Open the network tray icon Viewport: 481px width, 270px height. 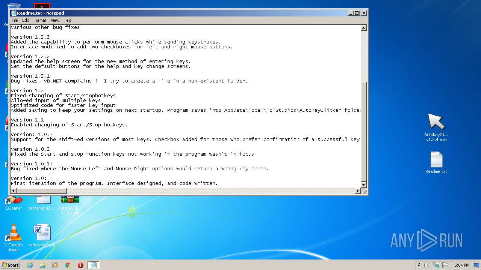436,265
